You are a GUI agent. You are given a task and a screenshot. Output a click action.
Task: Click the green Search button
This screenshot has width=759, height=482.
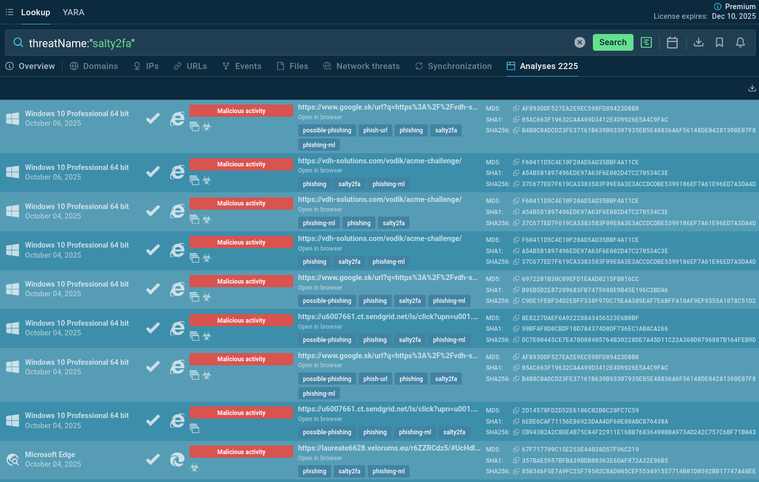[x=613, y=43]
